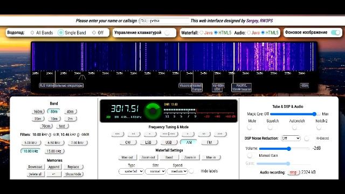Select FM mode

point(209,142)
